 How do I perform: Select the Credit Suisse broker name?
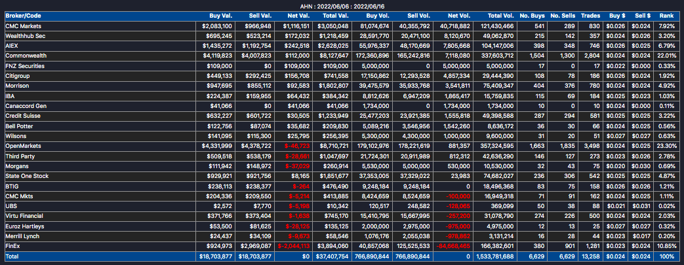pyautogui.click(x=22, y=116)
